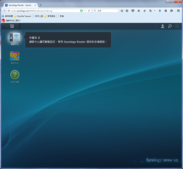
Task: Bookmark this page with the star icon
Action: (122, 11)
